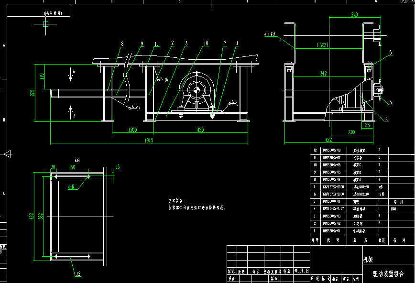Click the 150 dimension in bottom-left view
415x283 pixels.
pos(72,167)
